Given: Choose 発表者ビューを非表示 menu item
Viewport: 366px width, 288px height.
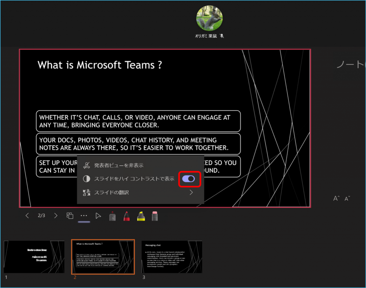Looking at the screenshot, I should tap(118, 165).
